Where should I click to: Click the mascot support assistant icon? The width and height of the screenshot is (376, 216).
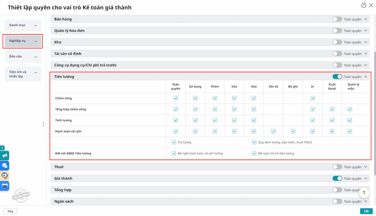coord(5,176)
